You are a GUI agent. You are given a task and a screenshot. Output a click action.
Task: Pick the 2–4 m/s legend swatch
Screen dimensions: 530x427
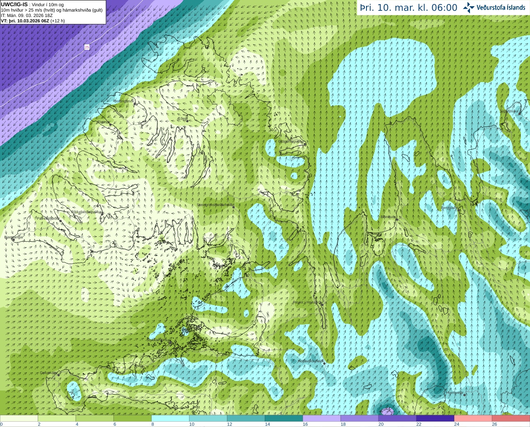(x=57, y=418)
